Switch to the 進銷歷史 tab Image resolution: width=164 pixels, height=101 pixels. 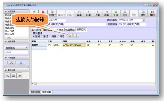81,29
